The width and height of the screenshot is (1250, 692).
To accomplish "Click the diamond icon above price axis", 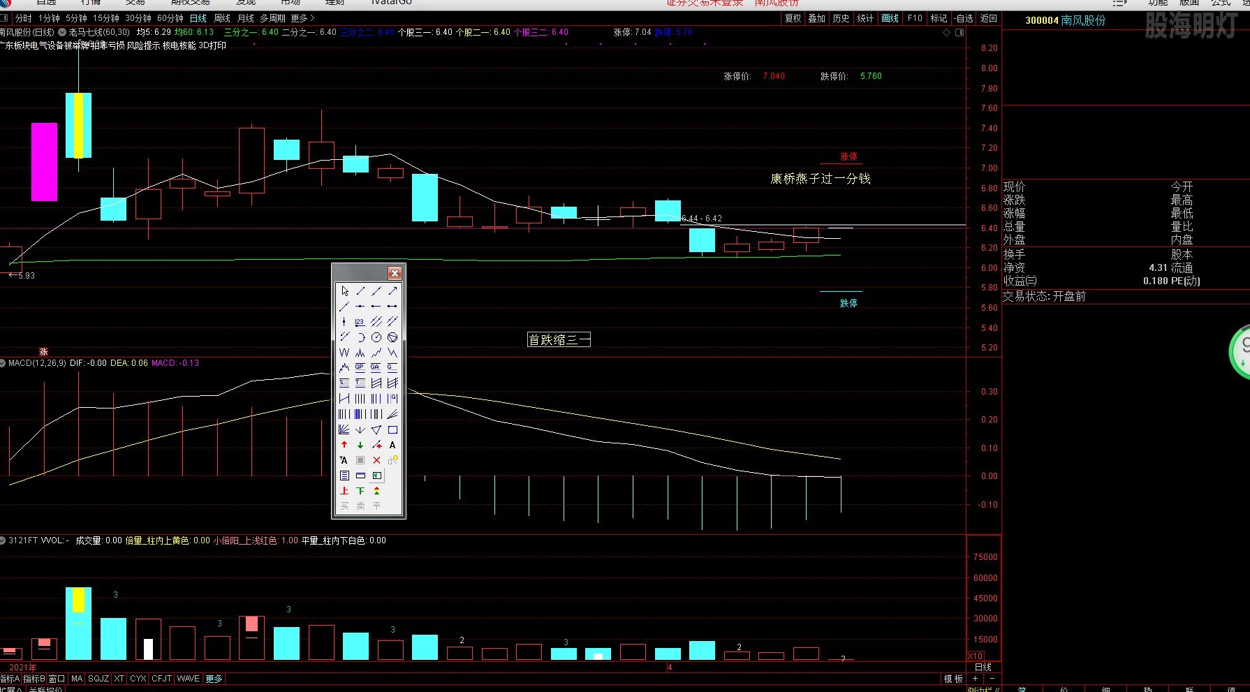I will 947,32.
